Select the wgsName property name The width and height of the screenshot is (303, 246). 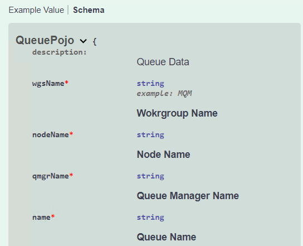coord(48,84)
